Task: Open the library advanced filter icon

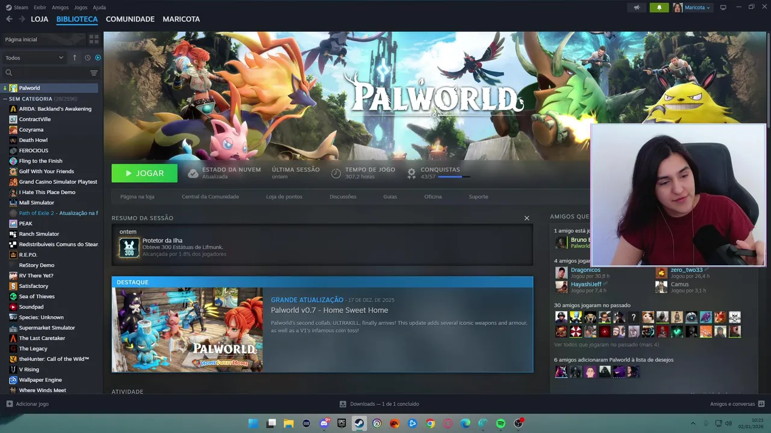Action: (x=93, y=73)
